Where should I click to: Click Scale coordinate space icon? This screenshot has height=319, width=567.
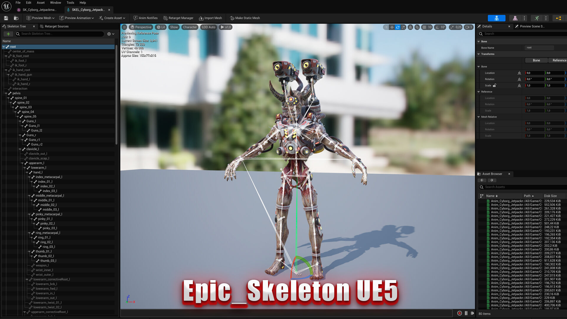(x=519, y=86)
